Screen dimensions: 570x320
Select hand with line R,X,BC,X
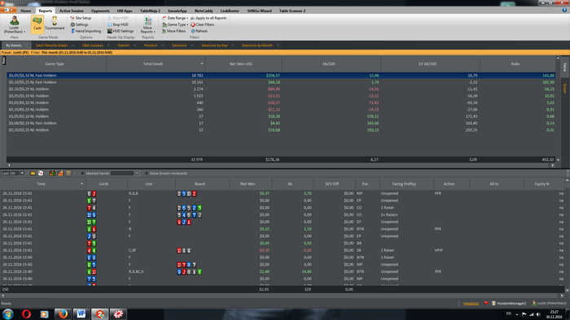pos(283,271)
